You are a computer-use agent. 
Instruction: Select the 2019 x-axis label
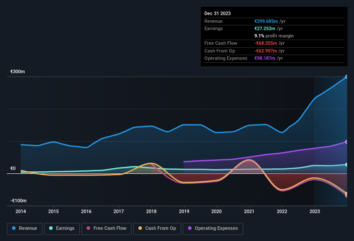coord(184,211)
